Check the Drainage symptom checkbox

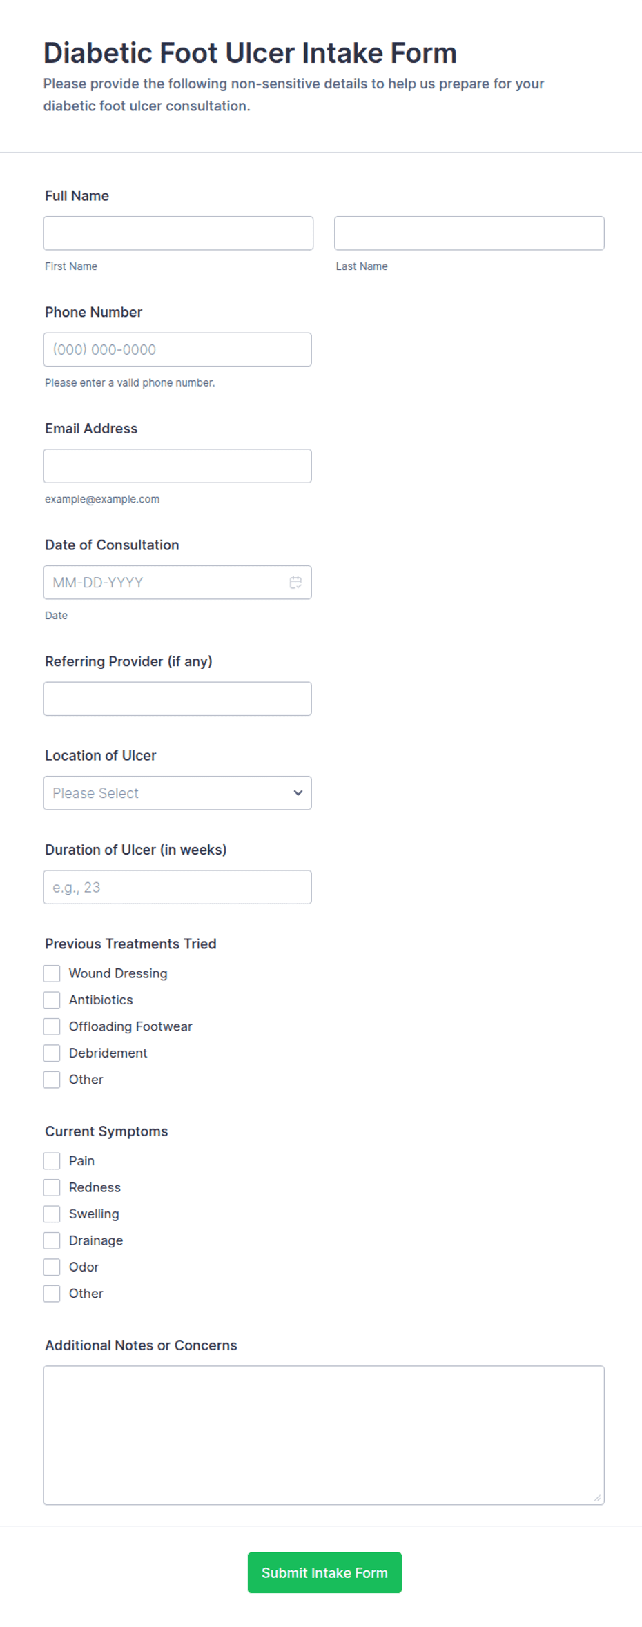(x=52, y=1240)
